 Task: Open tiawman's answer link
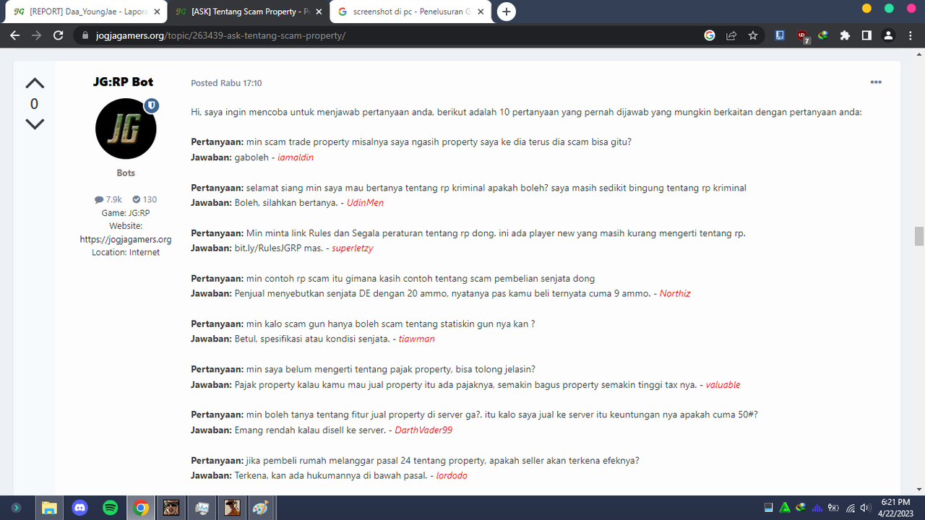tap(417, 339)
